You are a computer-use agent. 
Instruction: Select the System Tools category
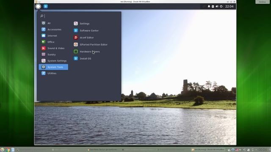[53, 67]
